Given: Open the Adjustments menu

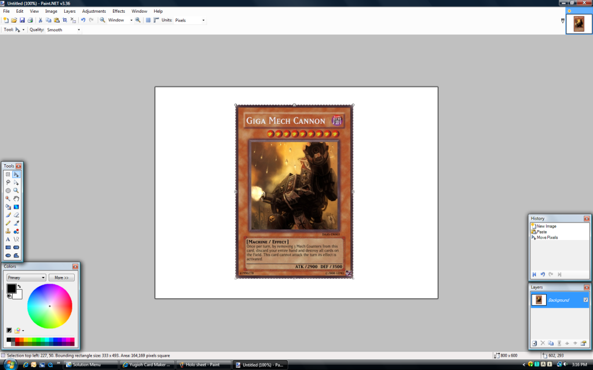Looking at the screenshot, I should click(94, 11).
